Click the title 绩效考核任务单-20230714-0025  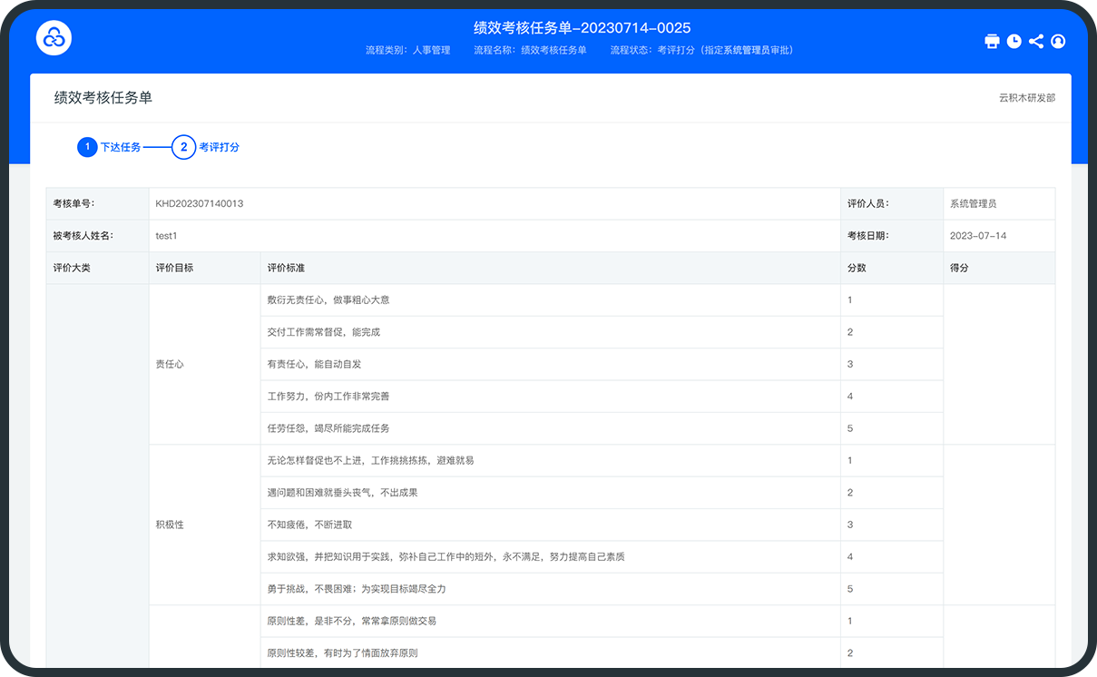tap(582, 28)
